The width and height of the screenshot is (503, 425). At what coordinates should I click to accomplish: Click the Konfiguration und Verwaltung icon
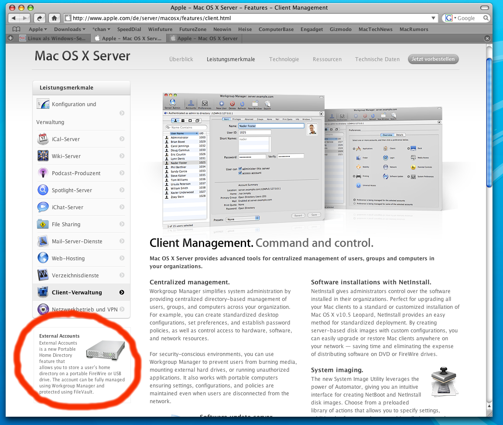43,104
